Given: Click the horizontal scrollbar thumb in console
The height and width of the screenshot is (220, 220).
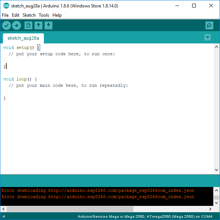Looking at the screenshot, I should (x=70, y=209).
